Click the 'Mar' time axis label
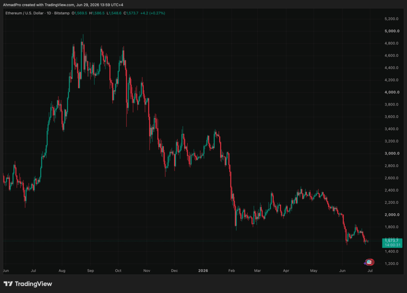Image resolution: width=407 pixels, height=293 pixels. [257, 271]
